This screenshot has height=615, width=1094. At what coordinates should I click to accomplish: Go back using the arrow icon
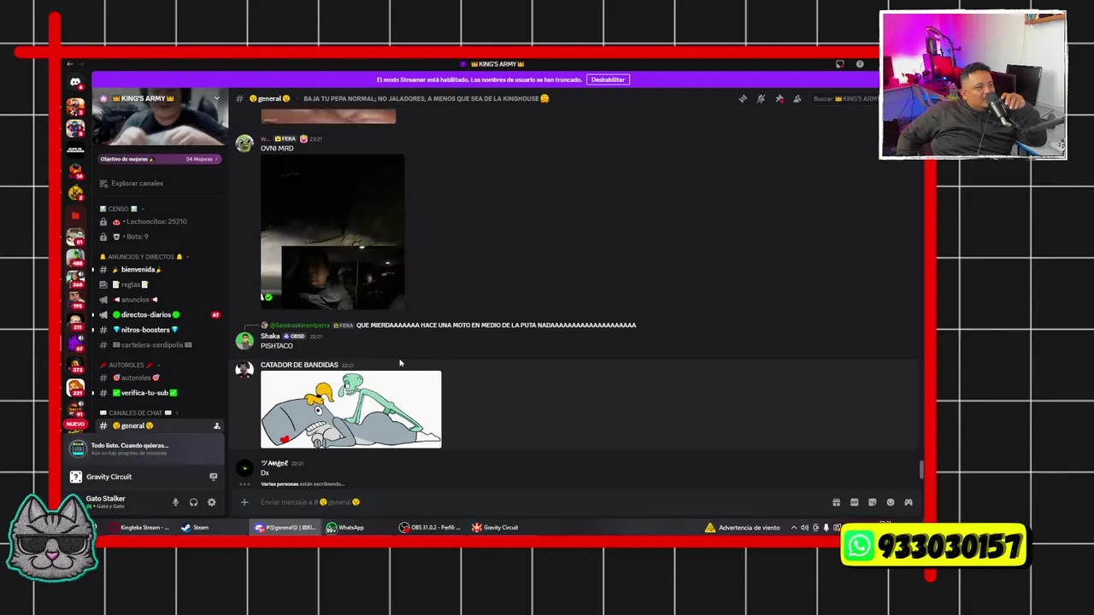(x=70, y=64)
